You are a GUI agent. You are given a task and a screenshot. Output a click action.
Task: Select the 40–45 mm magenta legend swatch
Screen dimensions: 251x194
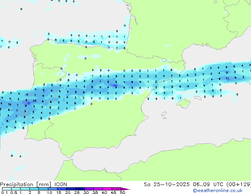pyautogui.click(x=107, y=189)
